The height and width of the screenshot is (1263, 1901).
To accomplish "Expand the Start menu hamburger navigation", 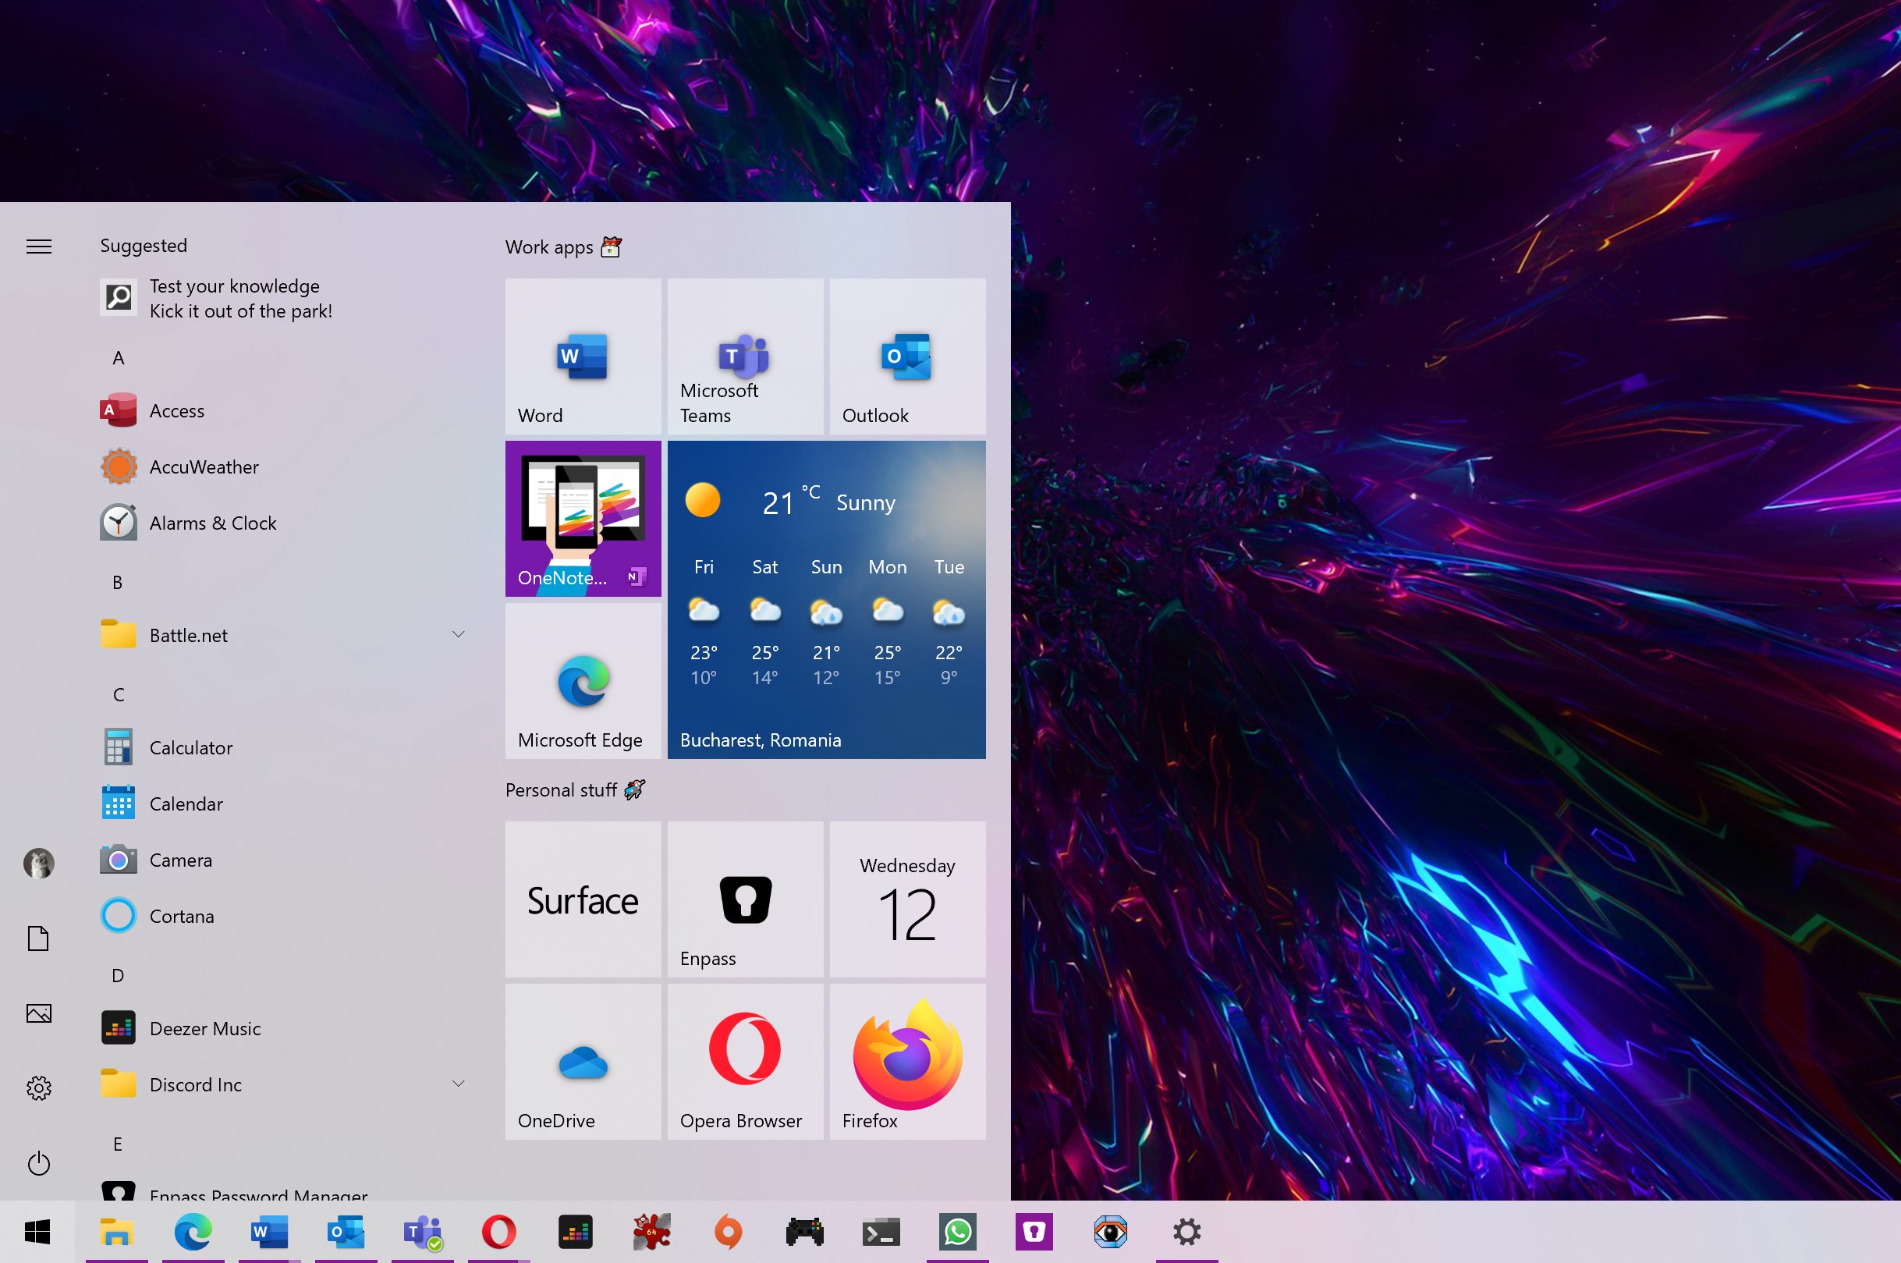I will (39, 247).
